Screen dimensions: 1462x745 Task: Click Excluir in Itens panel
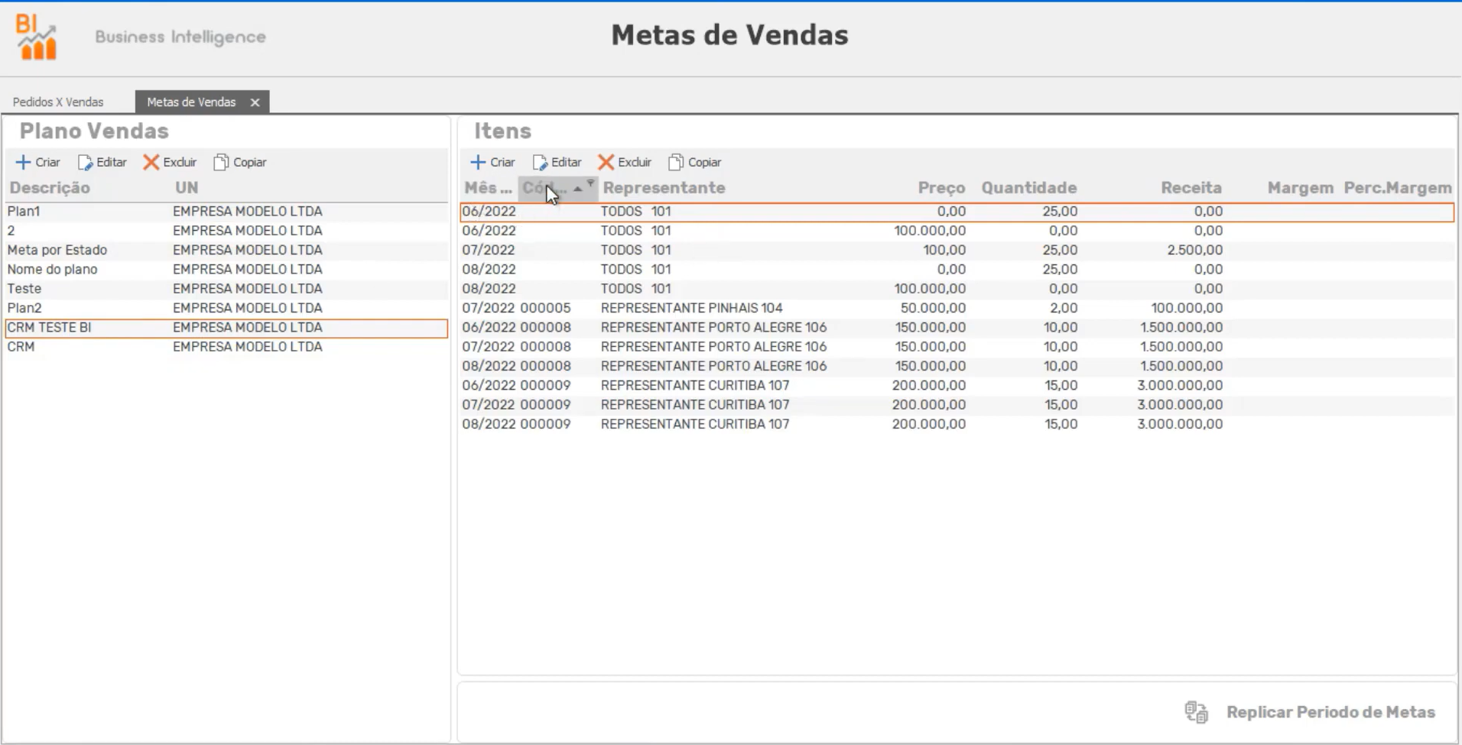point(625,162)
